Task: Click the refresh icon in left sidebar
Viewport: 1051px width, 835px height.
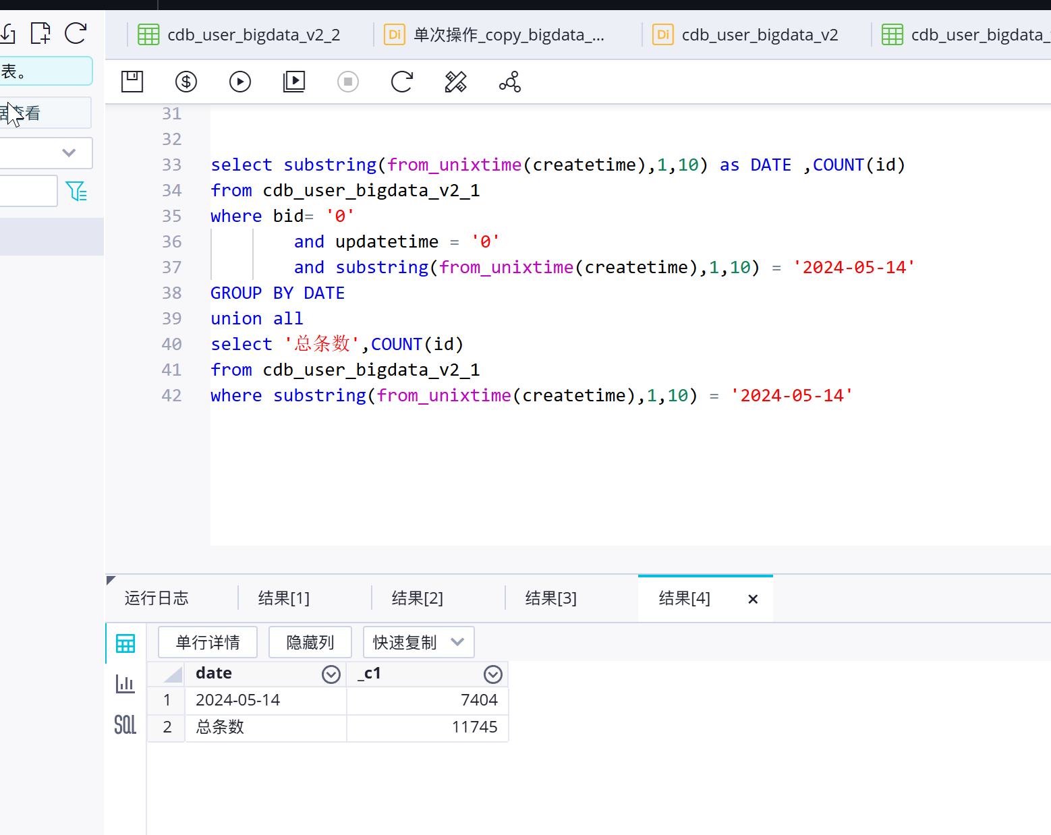Action: [x=76, y=33]
